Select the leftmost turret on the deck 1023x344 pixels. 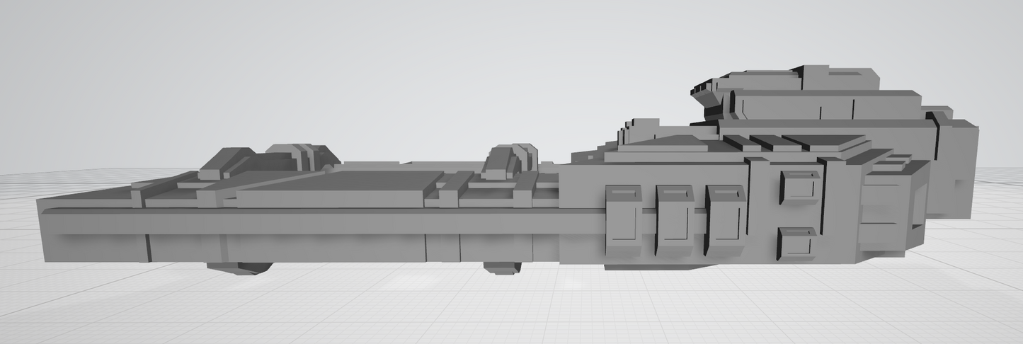(x=225, y=164)
